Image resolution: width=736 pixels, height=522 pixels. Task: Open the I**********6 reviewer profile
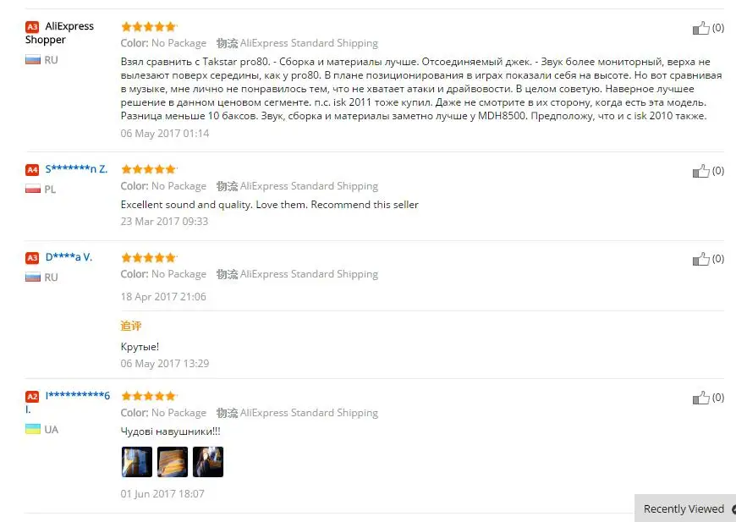click(x=68, y=403)
